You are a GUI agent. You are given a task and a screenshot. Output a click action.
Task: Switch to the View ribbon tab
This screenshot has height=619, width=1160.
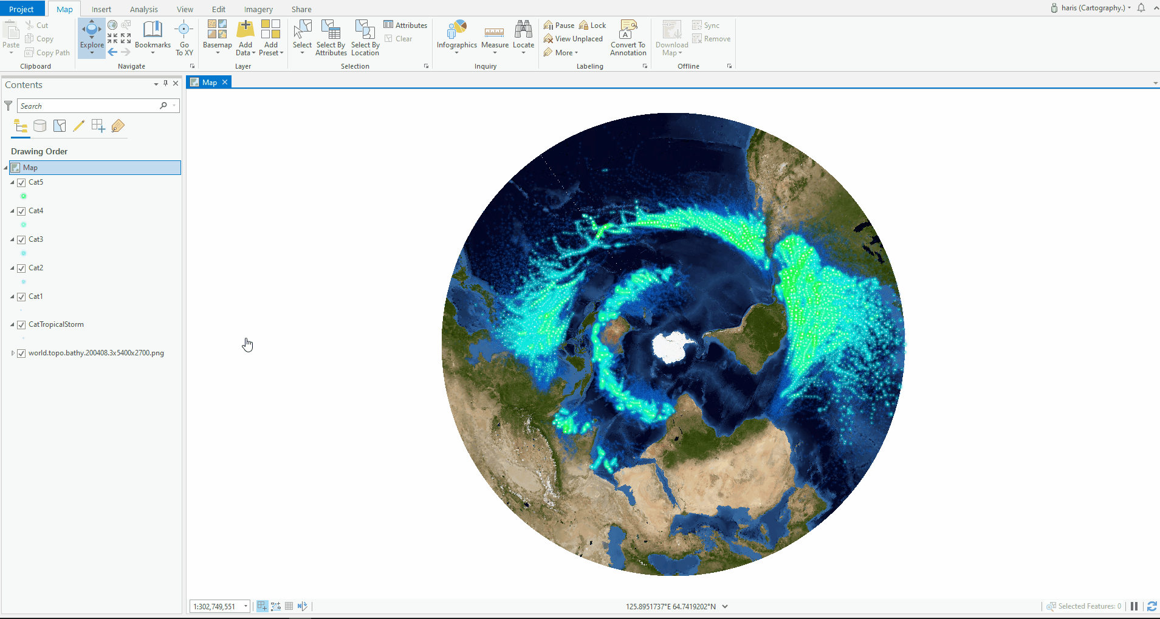pyautogui.click(x=185, y=9)
